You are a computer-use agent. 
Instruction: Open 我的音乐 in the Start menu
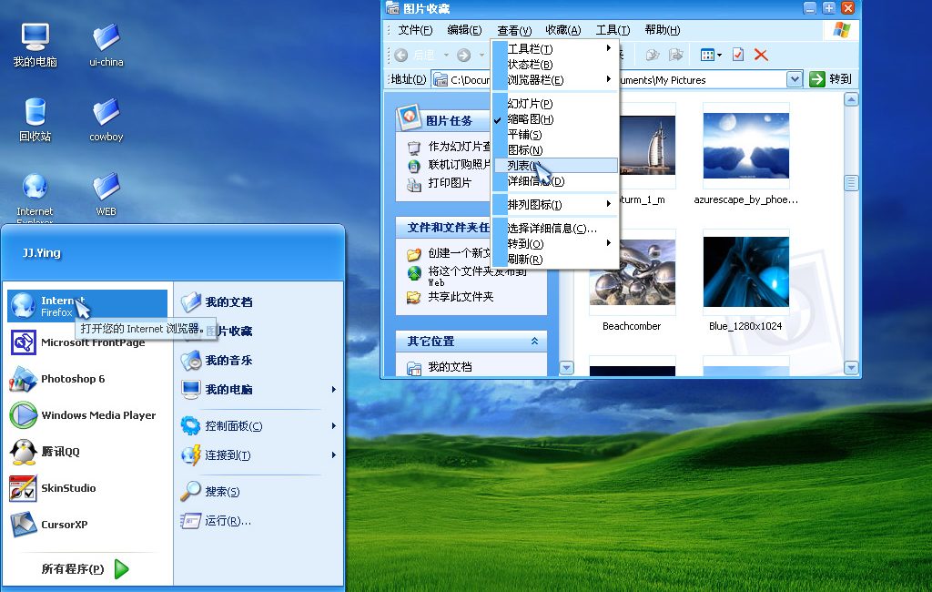tap(217, 360)
